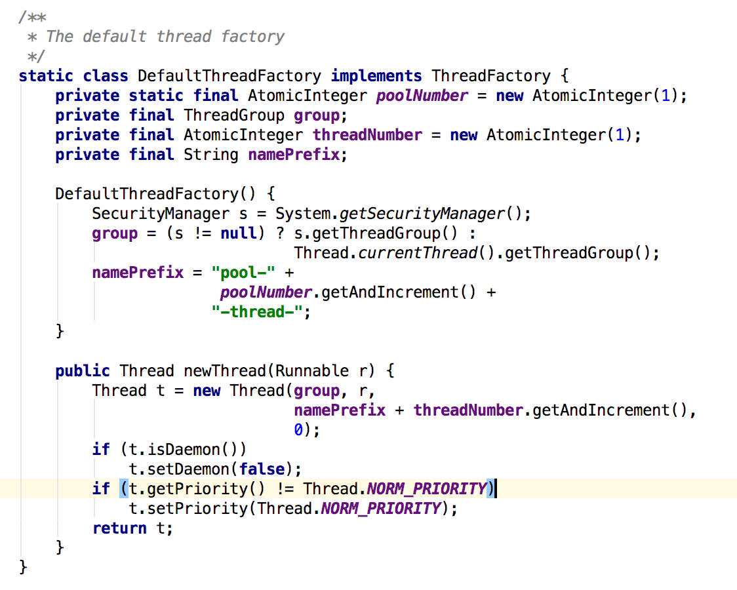Click 'threadNumber' in its field declaration
Image resolution: width=737 pixels, height=590 pixels.
pyautogui.click(x=367, y=135)
